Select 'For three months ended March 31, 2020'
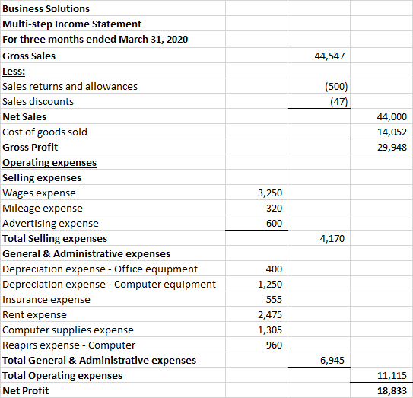The width and height of the screenshot is (413, 398). (x=95, y=40)
